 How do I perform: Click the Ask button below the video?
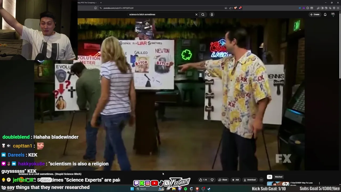point(235,180)
